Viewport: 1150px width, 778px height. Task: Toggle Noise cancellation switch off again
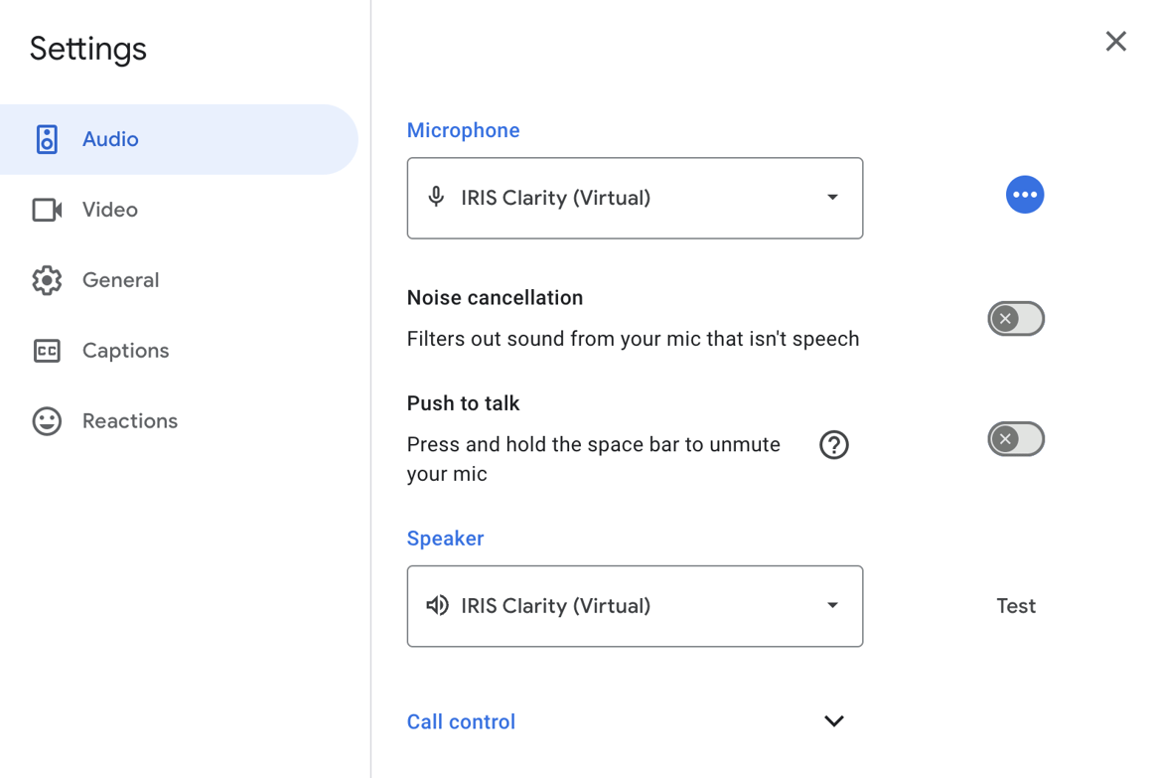1016,318
